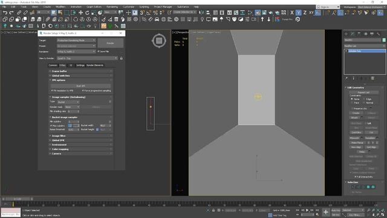
Task: Open the Sign In dropdown
Action: [328, 7]
